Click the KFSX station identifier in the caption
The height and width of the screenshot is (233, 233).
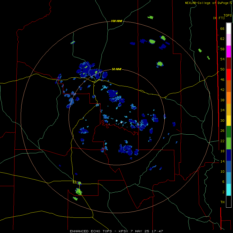pos(123,231)
